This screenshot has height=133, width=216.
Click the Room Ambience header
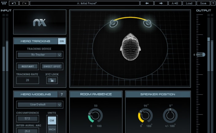point(96,94)
